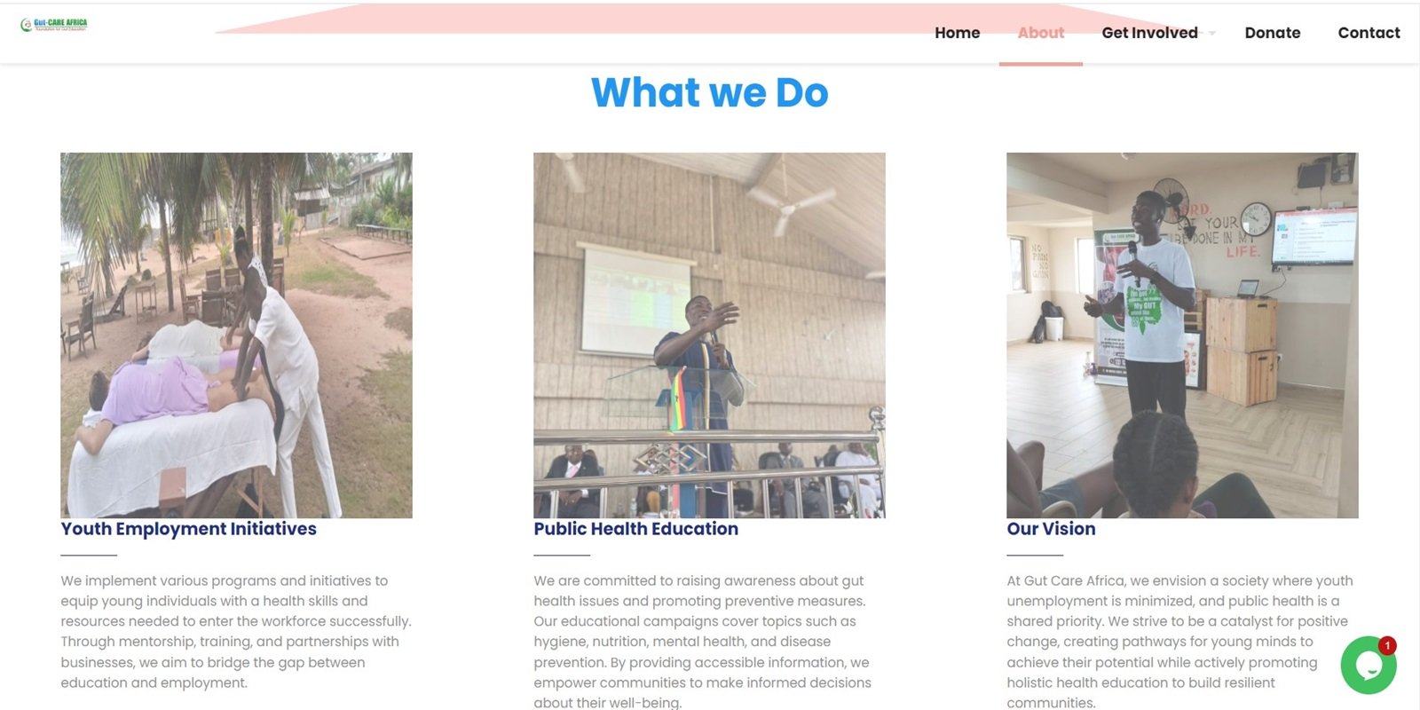1420x710 pixels.
Task: Click the white t-shirt presenter photo
Action: click(x=1182, y=335)
